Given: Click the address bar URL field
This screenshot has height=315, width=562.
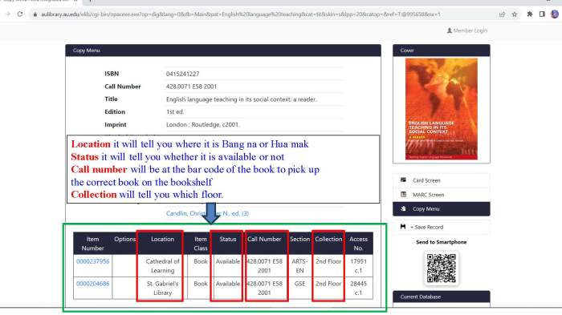Looking at the screenshot, I should pyautogui.click(x=240, y=14).
